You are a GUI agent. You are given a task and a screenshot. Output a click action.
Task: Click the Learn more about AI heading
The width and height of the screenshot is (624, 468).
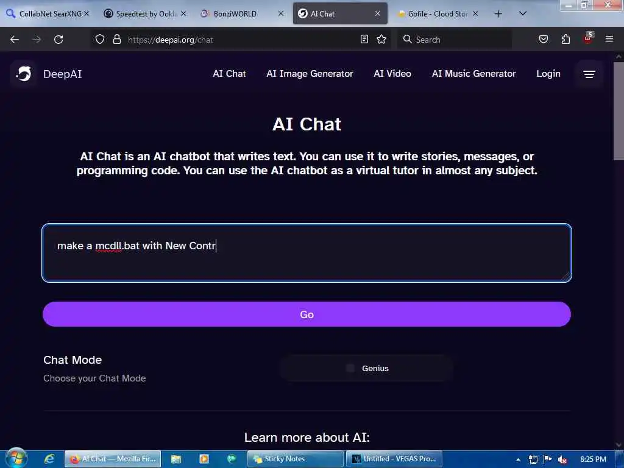coord(307,437)
